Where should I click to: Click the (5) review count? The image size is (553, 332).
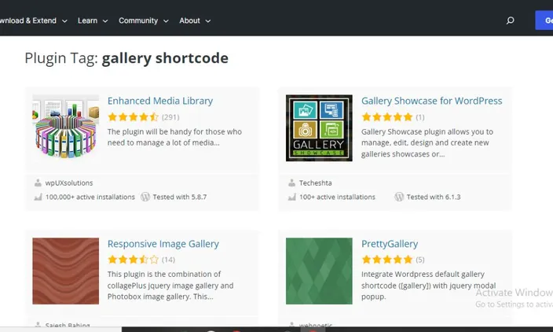[x=420, y=260]
